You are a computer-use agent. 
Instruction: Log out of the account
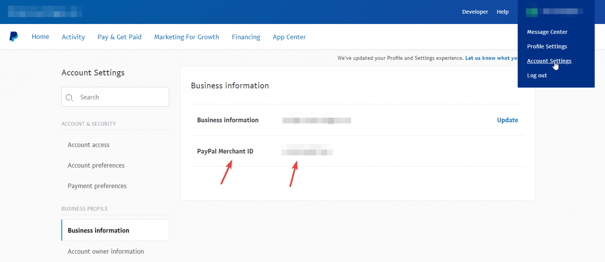pyautogui.click(x=537, y=75)
